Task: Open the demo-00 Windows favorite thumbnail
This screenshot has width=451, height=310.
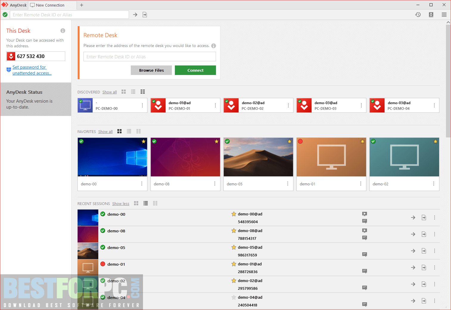Action: pos(112,157)
